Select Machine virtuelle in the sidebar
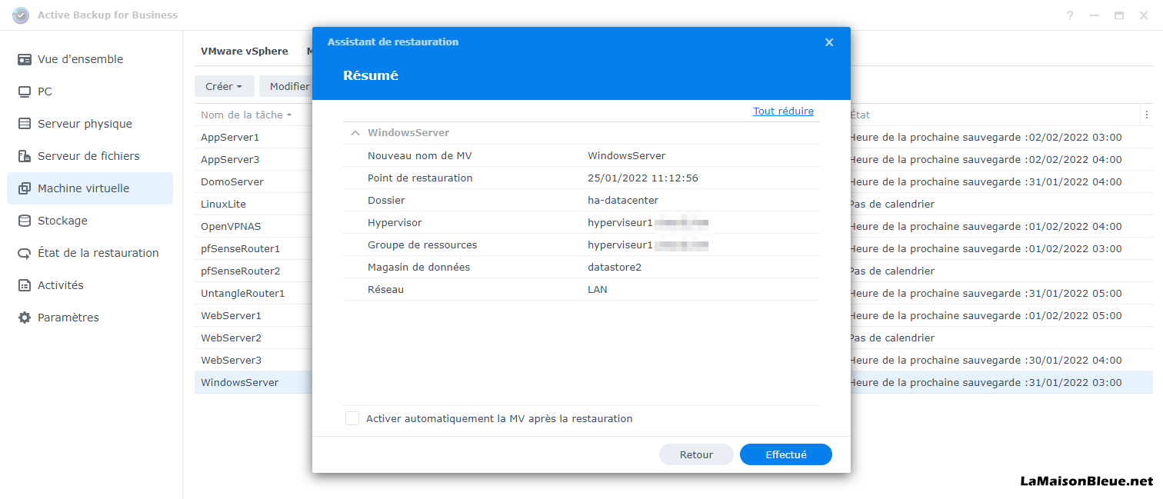Image resolution: width=1163 pixels, height=499 pixels. [90, 188]
